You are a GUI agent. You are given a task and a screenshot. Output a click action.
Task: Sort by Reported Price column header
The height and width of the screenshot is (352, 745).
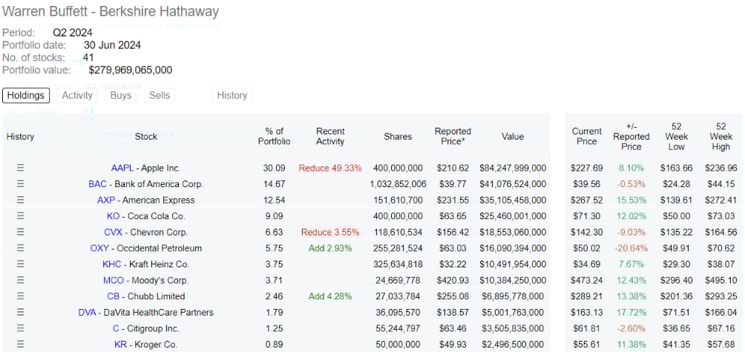[453, 137]
